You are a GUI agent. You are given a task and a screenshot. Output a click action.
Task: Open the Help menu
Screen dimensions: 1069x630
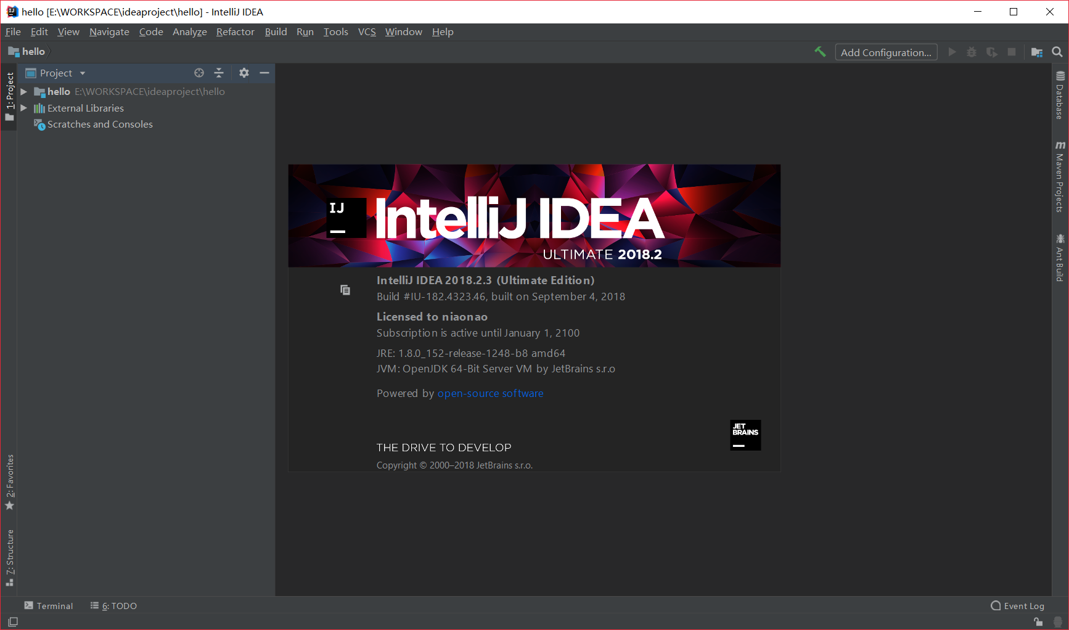click(x=443, y=32)
